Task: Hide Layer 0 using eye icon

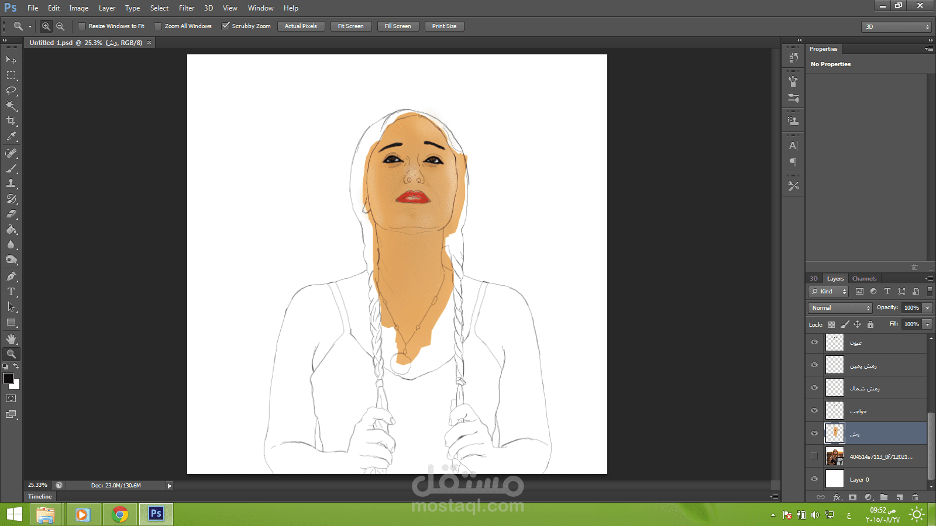Action: point(814,479)
